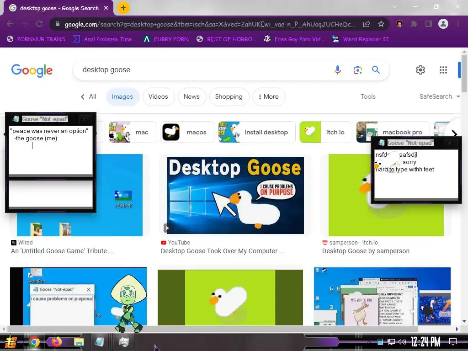Close the desktop goose Google Search tab
Screen dimensions: 468x351
[106, 8]
